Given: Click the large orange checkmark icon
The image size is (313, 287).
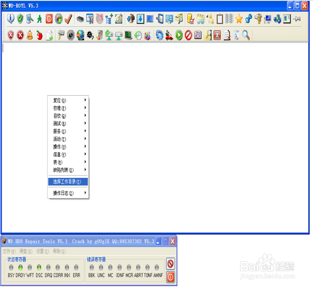Looking at the screenshot, I should pos(69,19).
